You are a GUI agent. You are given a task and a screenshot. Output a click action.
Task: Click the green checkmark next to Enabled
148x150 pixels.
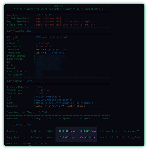[37, 43]
